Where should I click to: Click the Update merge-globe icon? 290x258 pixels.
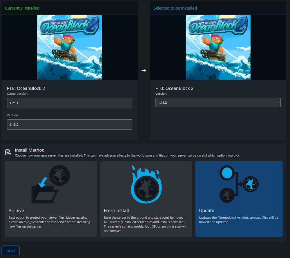click(239, 184)
